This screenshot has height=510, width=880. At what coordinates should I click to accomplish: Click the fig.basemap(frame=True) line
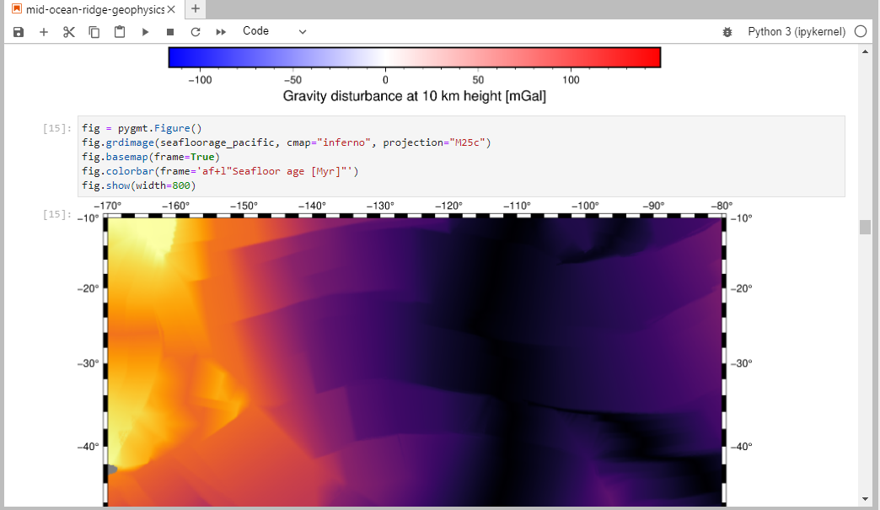tap(151, 157)
